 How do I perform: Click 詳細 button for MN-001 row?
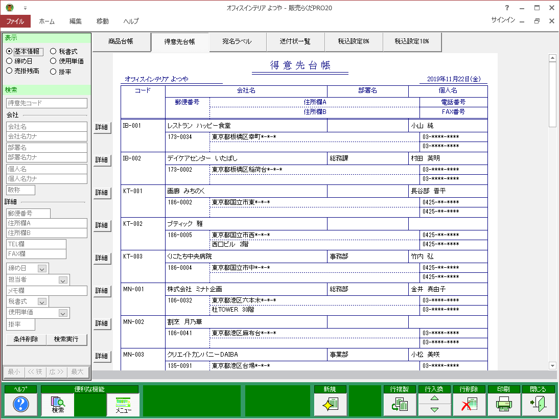(102, 291)
